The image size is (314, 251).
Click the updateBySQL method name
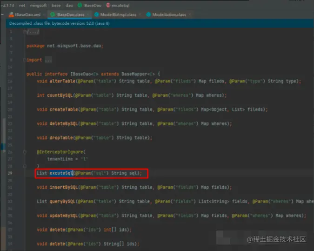[64, 216]
